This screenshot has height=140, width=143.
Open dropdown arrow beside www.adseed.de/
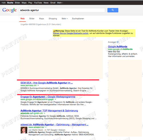click(x=46, y=127)
